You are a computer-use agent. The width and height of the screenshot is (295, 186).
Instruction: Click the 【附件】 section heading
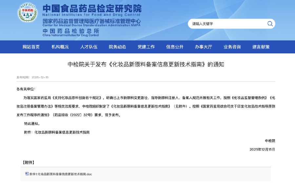point(29,162)
